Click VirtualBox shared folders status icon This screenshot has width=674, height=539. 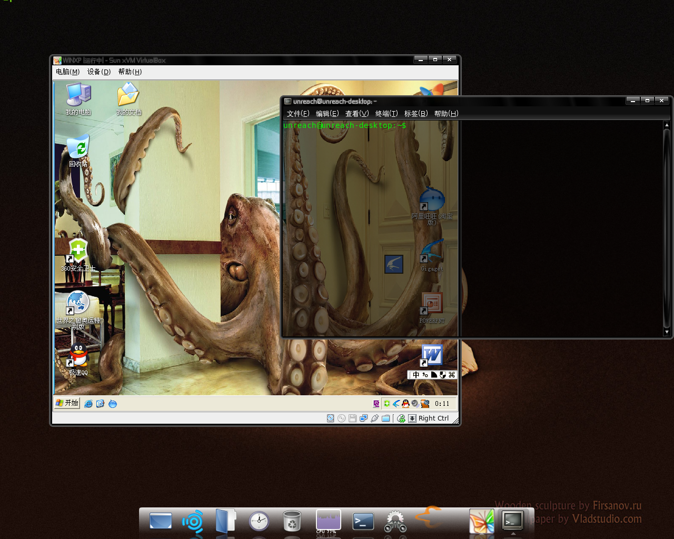(x=385, y=418)
